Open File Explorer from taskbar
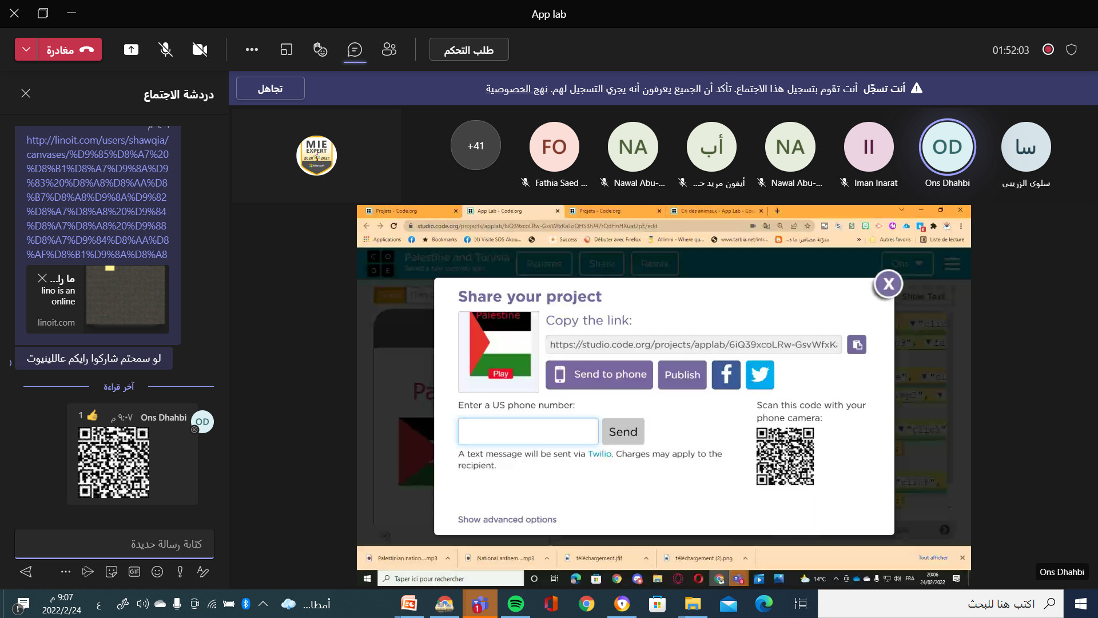Screen dimensions: 1098x618 coord(693,604)
